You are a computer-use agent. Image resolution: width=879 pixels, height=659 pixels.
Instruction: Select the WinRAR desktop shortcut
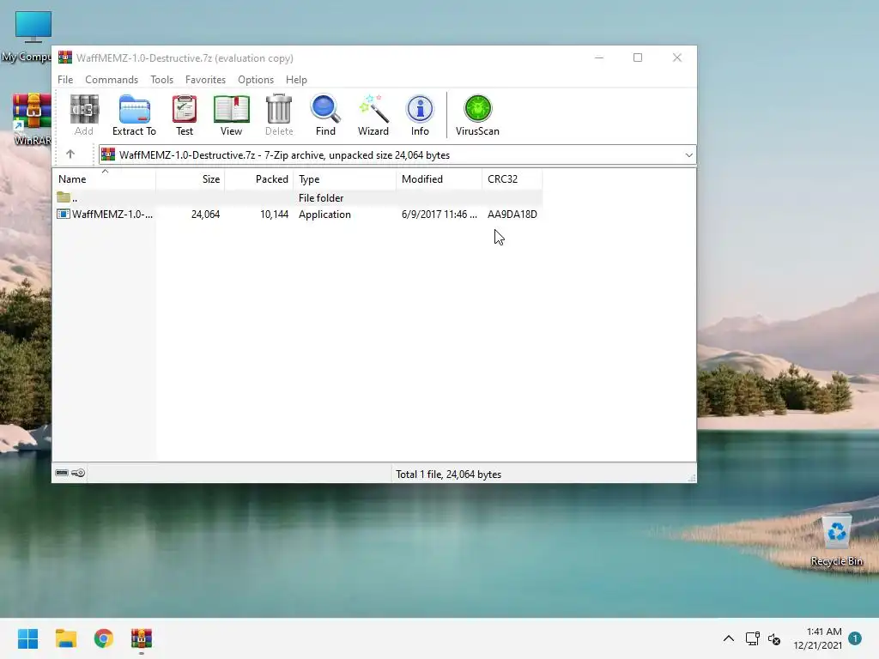(x=32, y=119)
